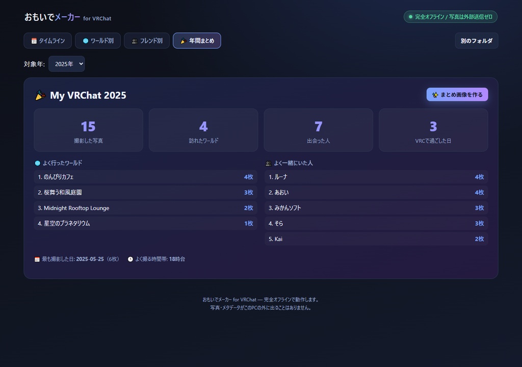This screenshot has width=522, height=367.
Task: Select the 3. Midnight Rooftop Lounge row
Action: (x=145, y=208)
